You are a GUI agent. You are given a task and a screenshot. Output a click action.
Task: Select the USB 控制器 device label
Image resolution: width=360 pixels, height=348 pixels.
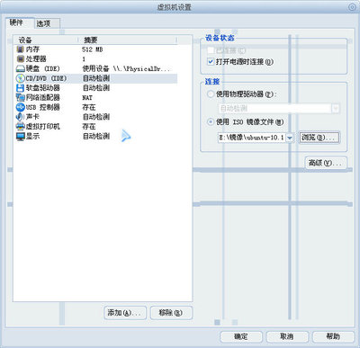pos(43,107)
